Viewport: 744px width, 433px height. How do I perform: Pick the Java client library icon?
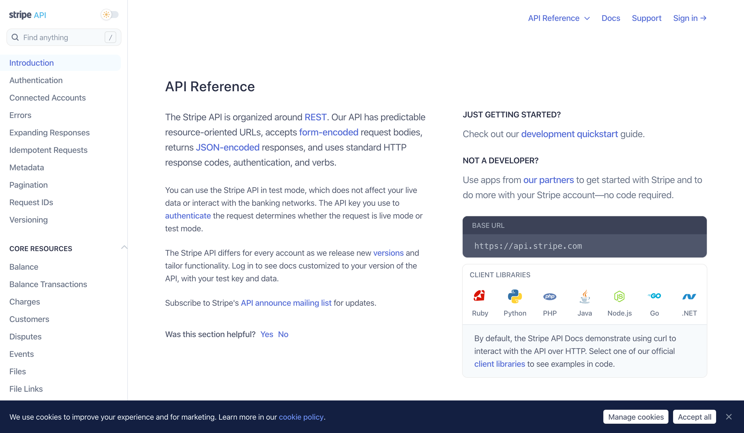tap(584, 296)
